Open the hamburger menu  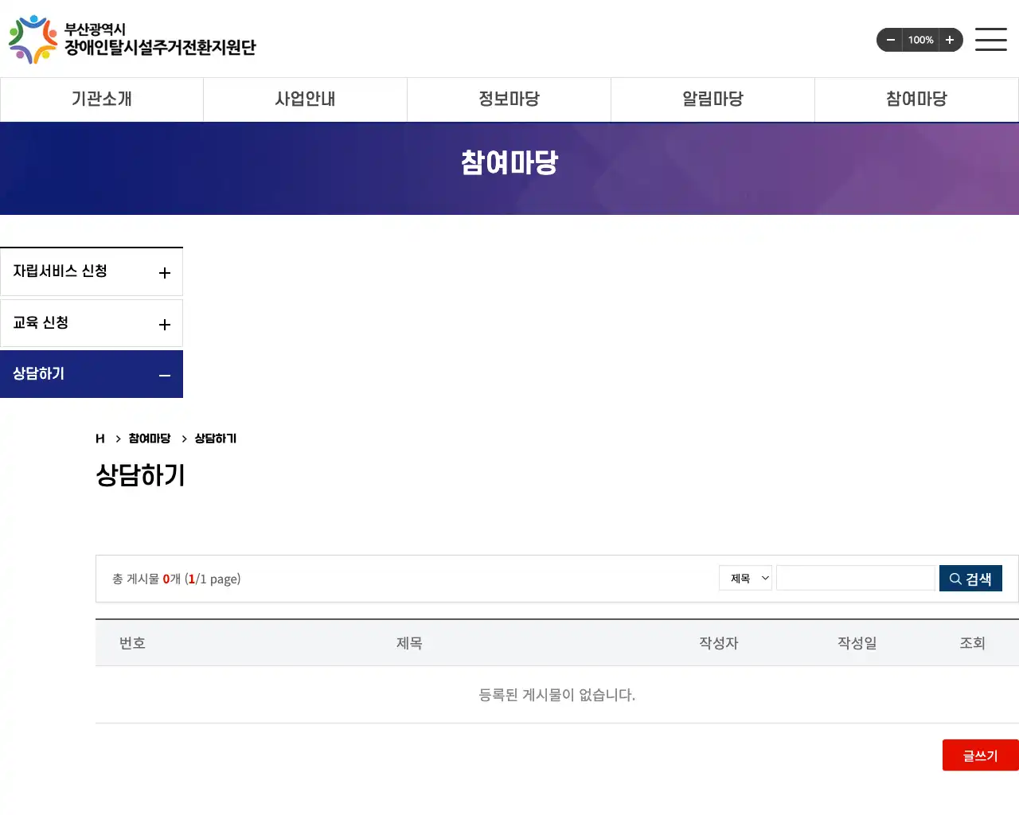tap(991, 39)
